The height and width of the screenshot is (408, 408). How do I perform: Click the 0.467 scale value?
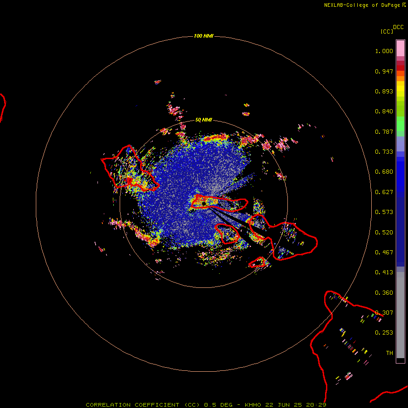tap(384, 253)
